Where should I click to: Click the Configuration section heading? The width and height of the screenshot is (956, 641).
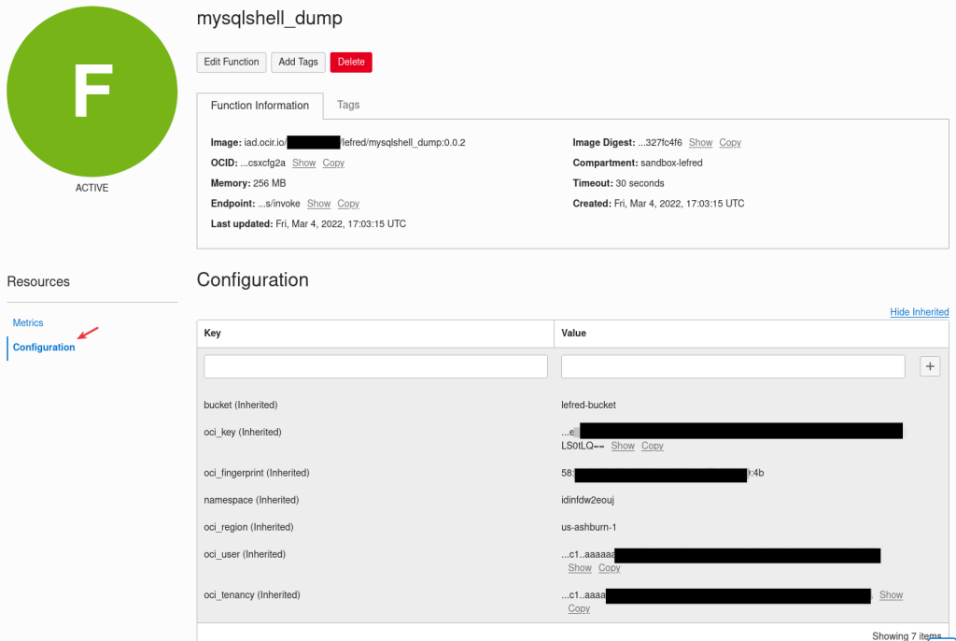[x=252, y=279]
